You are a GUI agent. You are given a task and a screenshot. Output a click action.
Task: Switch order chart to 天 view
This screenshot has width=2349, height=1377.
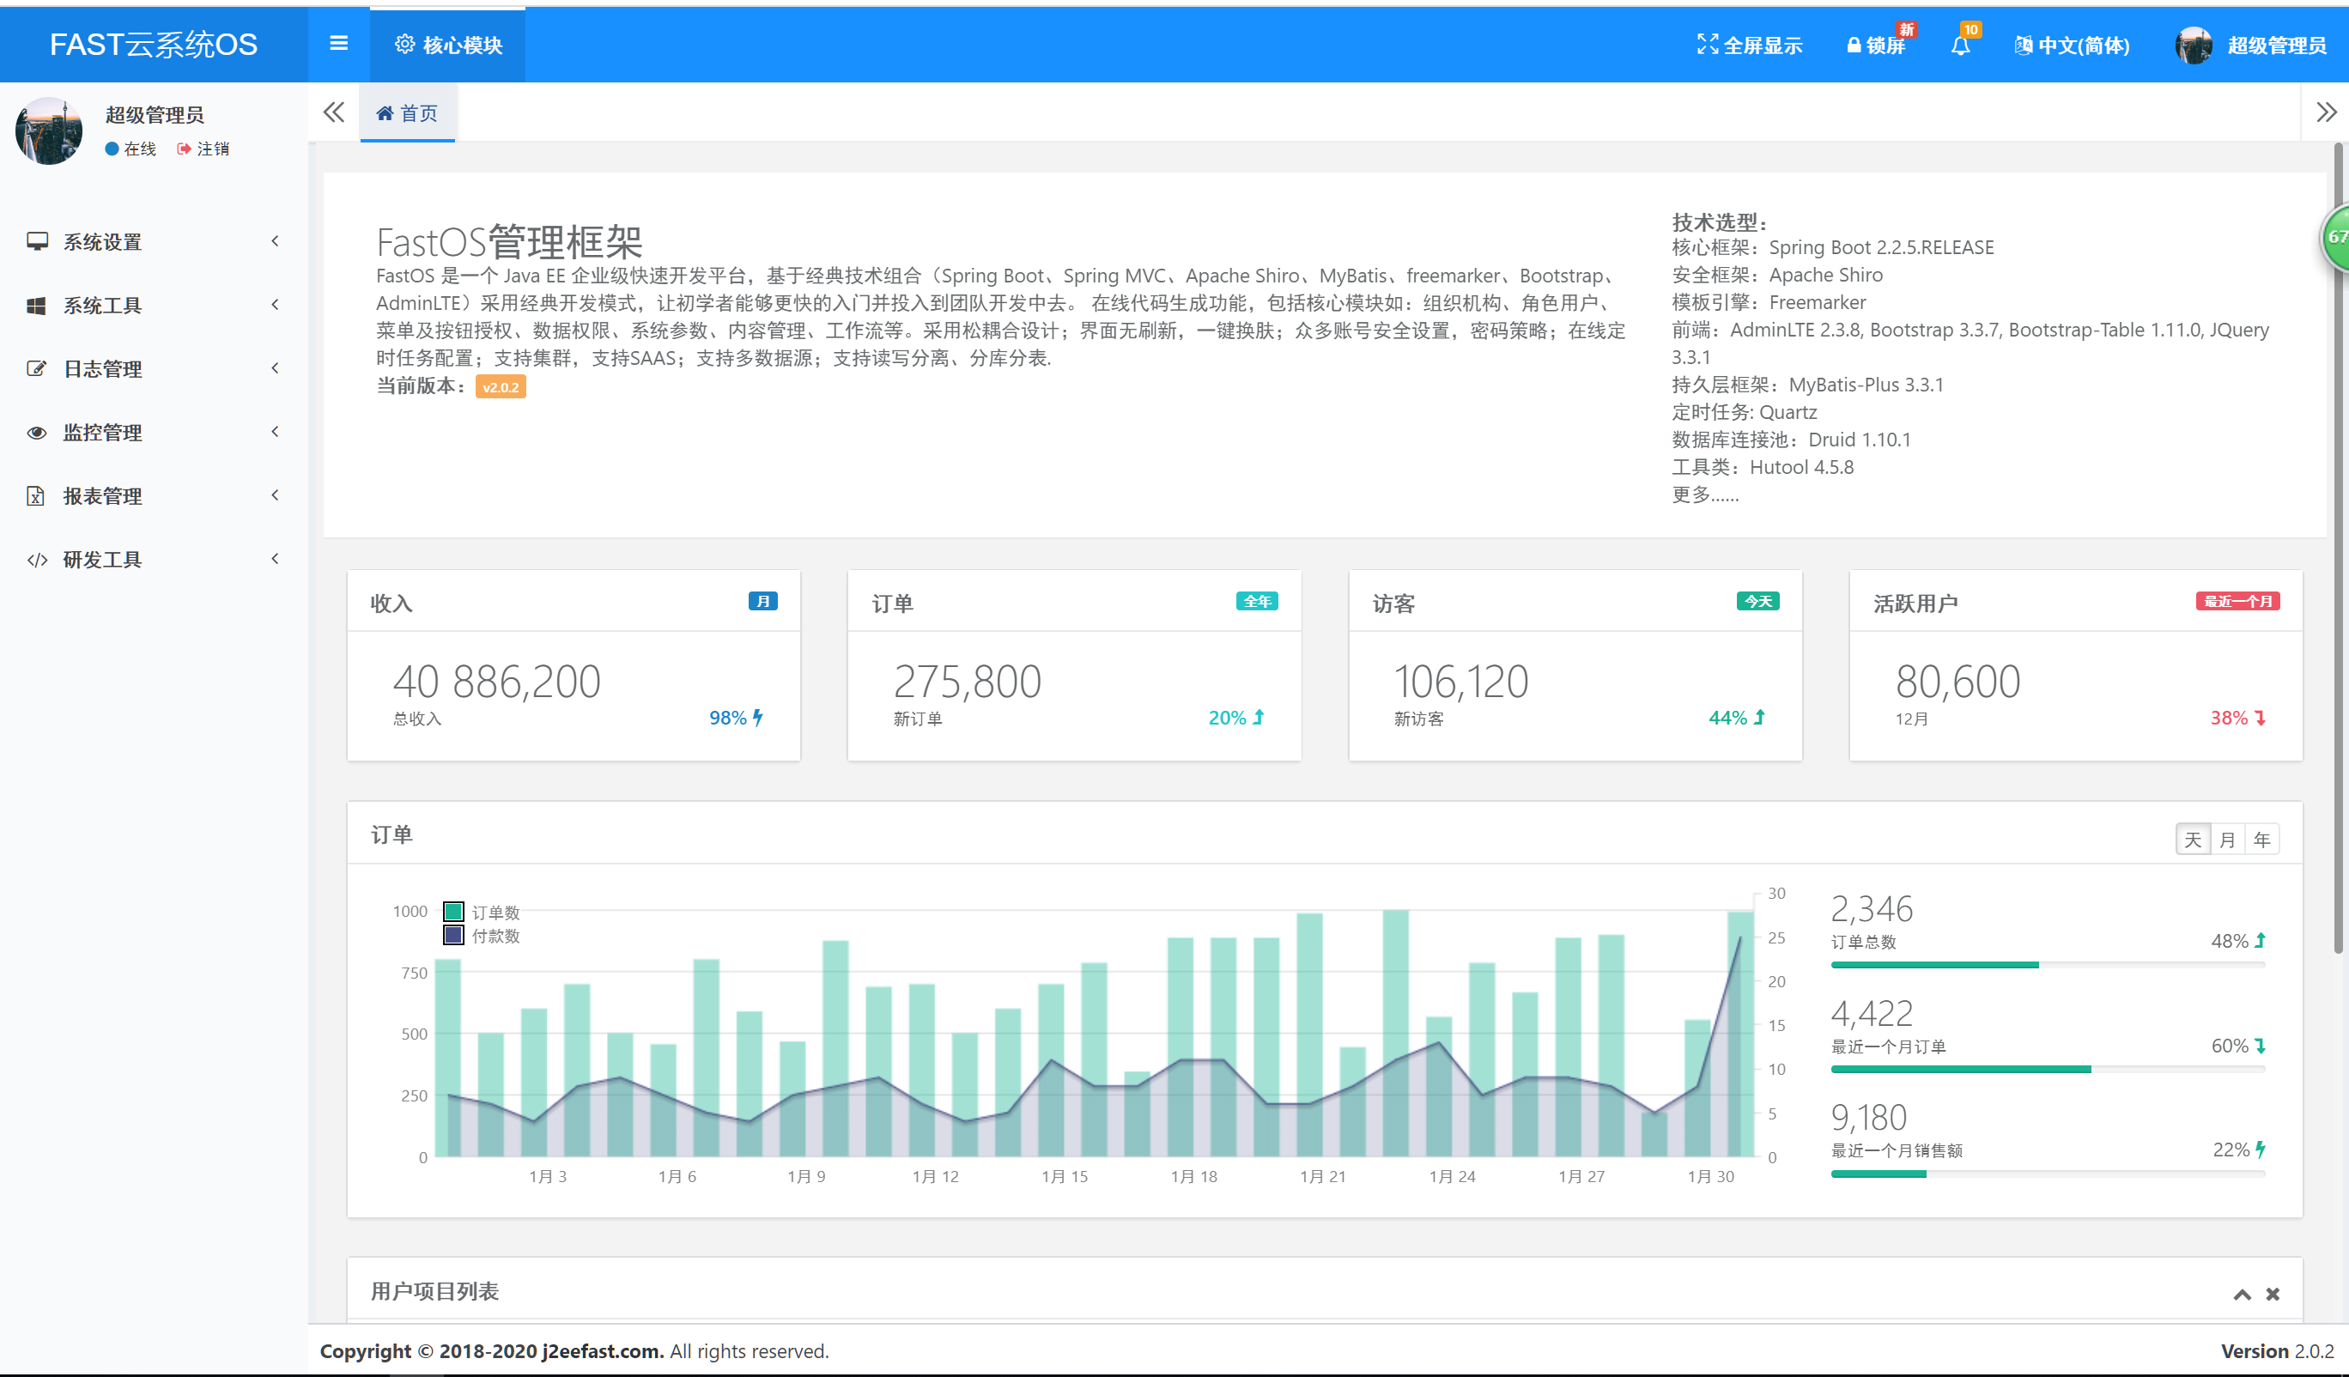[2194, 839]
